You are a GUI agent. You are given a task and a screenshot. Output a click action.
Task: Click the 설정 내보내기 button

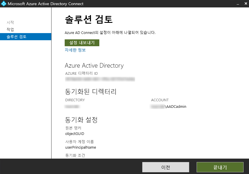[82, 43]
